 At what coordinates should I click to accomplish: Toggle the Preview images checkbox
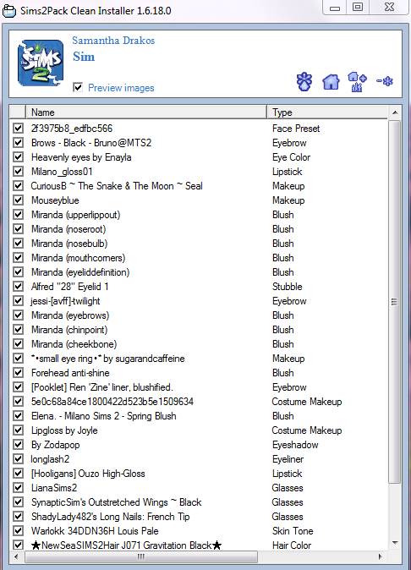click(78, 87)
